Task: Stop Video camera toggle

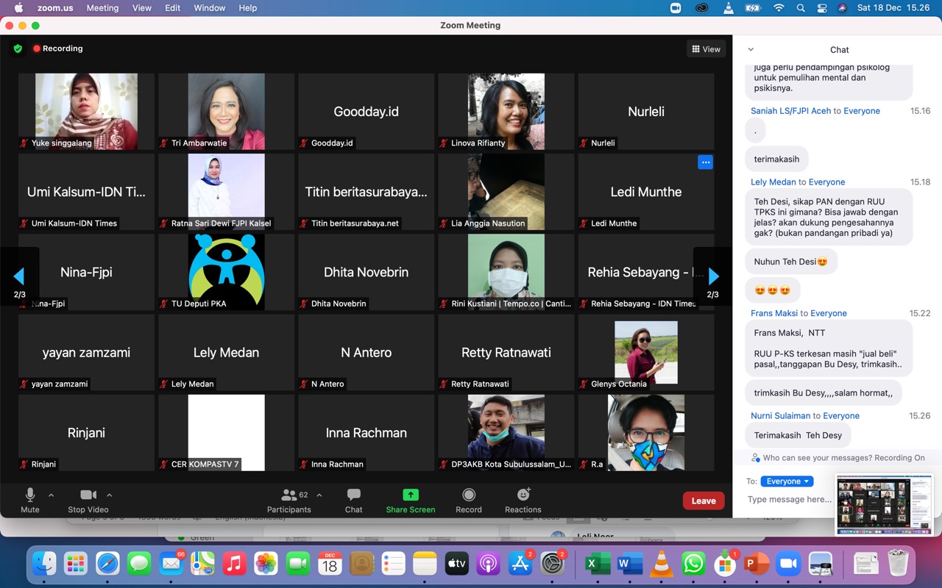Action: pyautogui.click(x=88, y=495)
